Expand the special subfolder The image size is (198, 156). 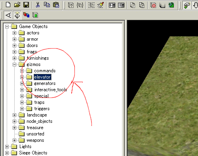(x=22, y=96)
